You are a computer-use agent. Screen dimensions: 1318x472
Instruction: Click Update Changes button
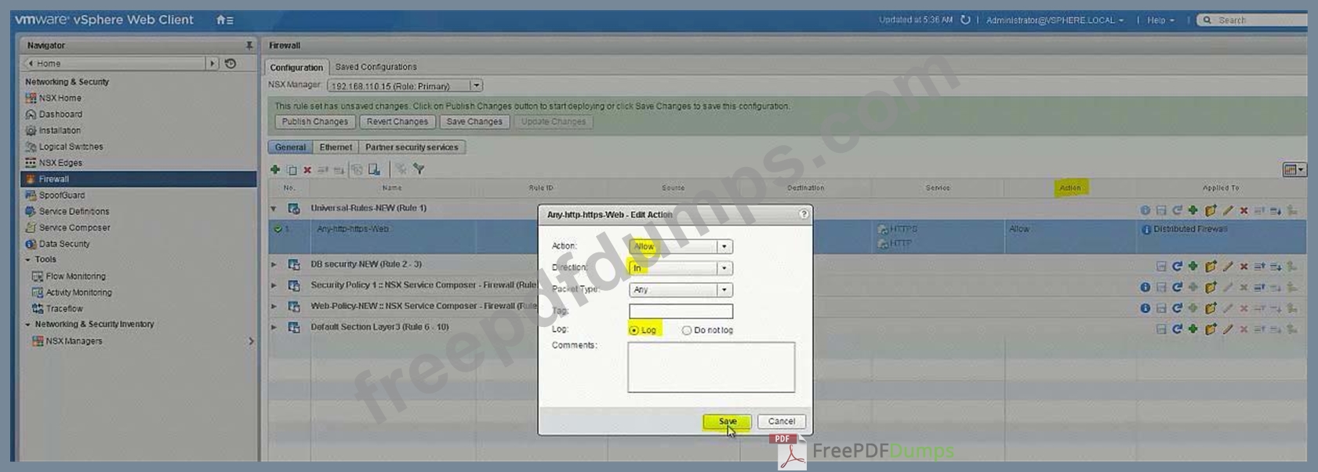tap(554, 122)
